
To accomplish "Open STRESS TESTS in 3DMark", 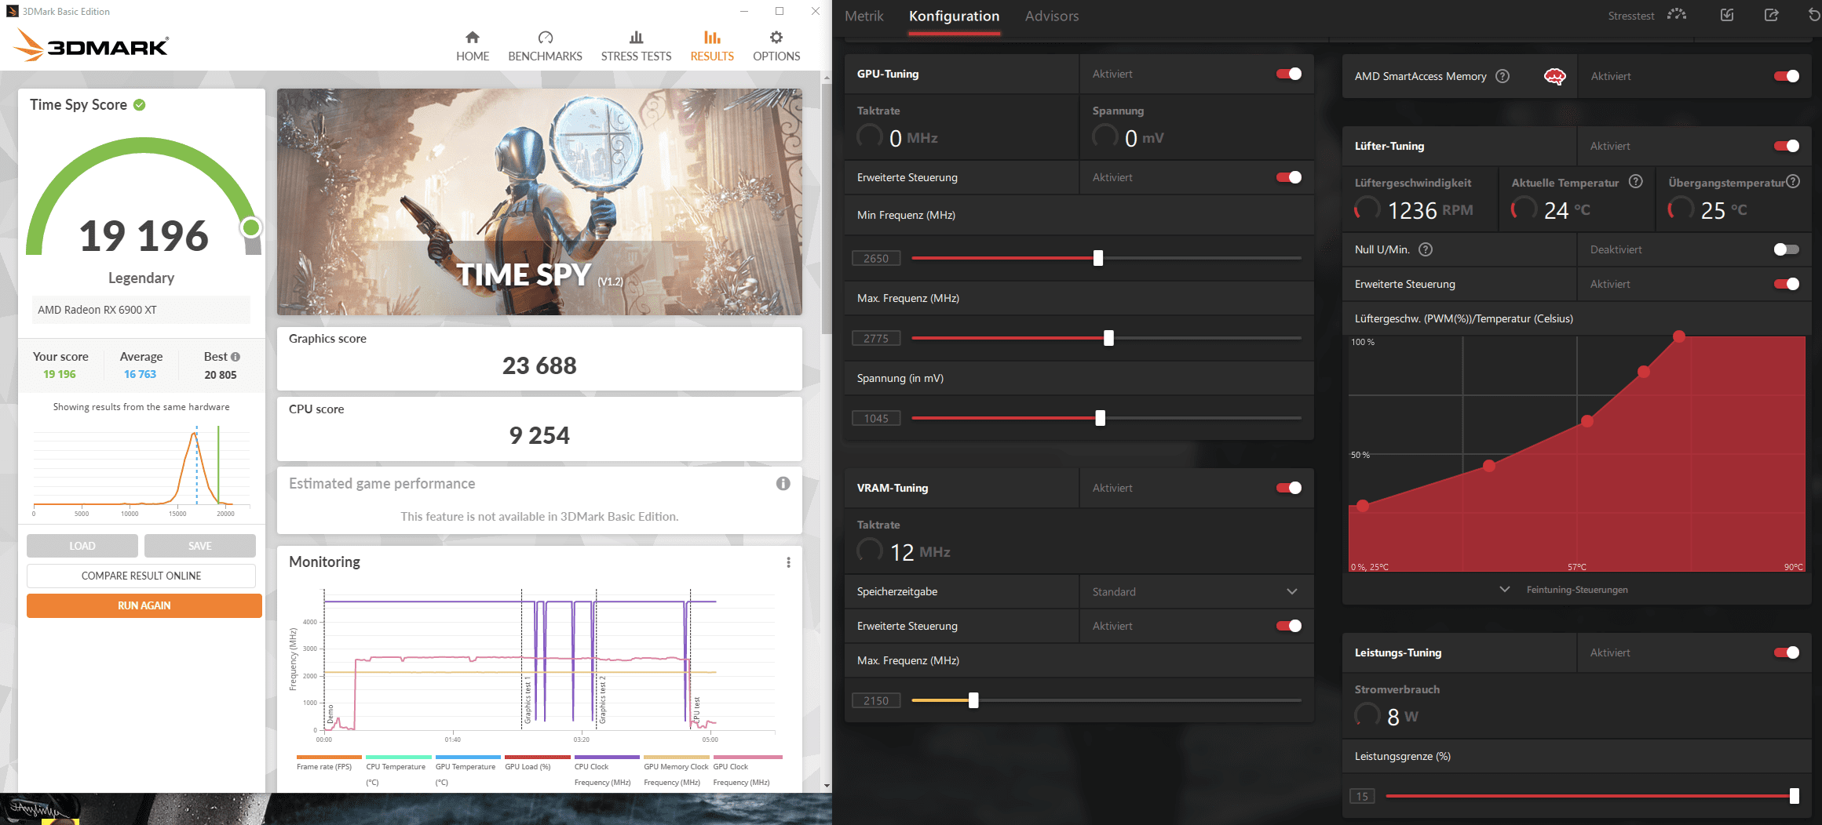I will pos(636,46).
